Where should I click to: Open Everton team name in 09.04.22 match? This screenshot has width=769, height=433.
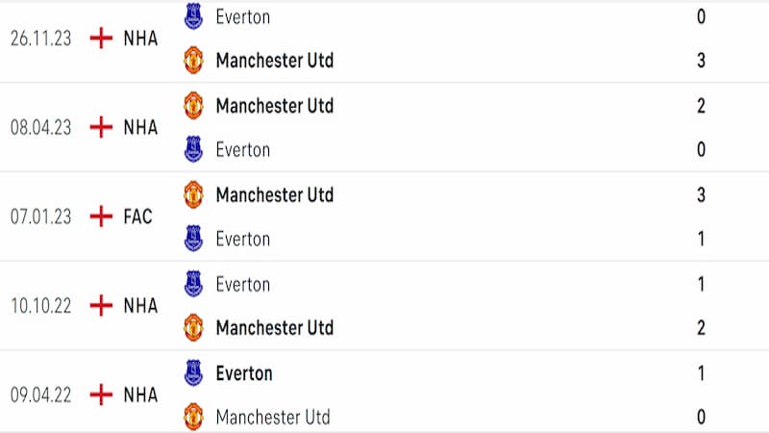point(244,373)
